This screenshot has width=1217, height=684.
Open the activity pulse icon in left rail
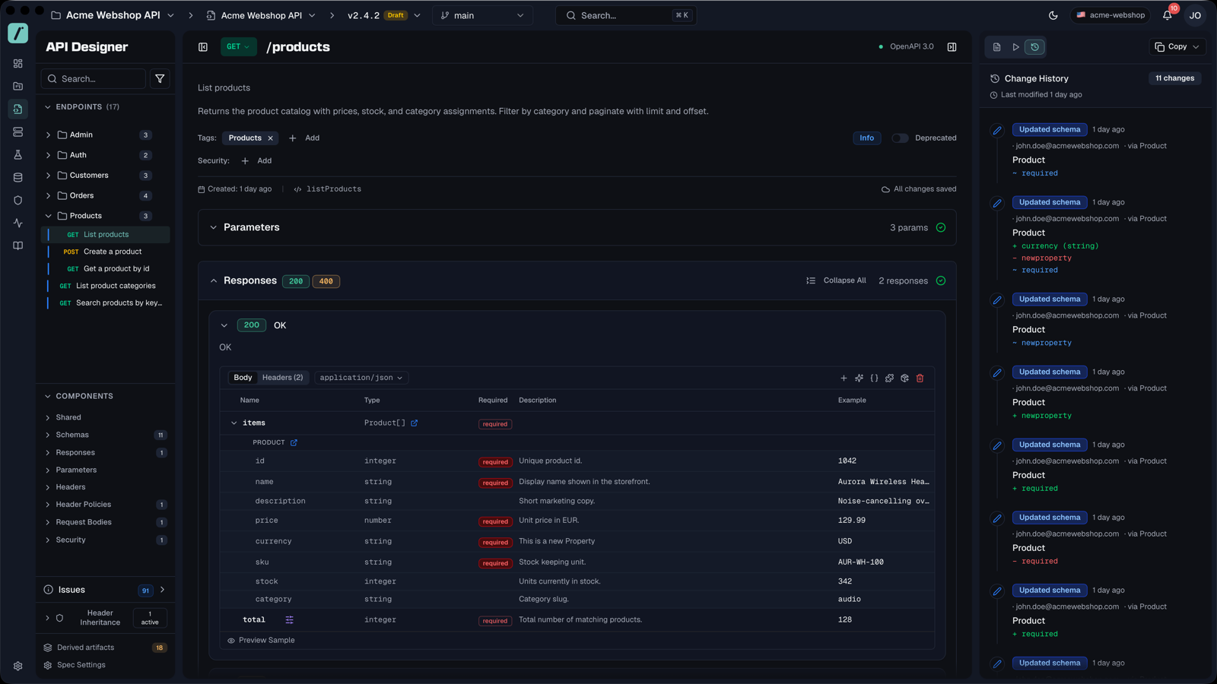[17, 223]
